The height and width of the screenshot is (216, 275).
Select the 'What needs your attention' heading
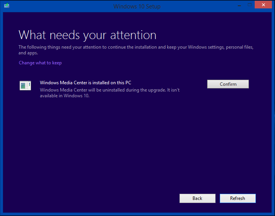click(x=87, y=35)
